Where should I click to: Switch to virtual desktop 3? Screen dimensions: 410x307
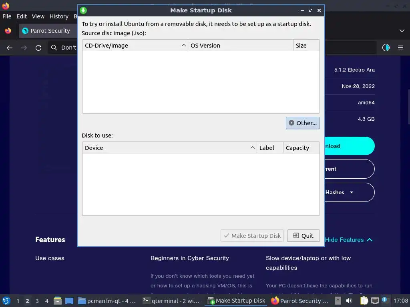pos(37,301)
